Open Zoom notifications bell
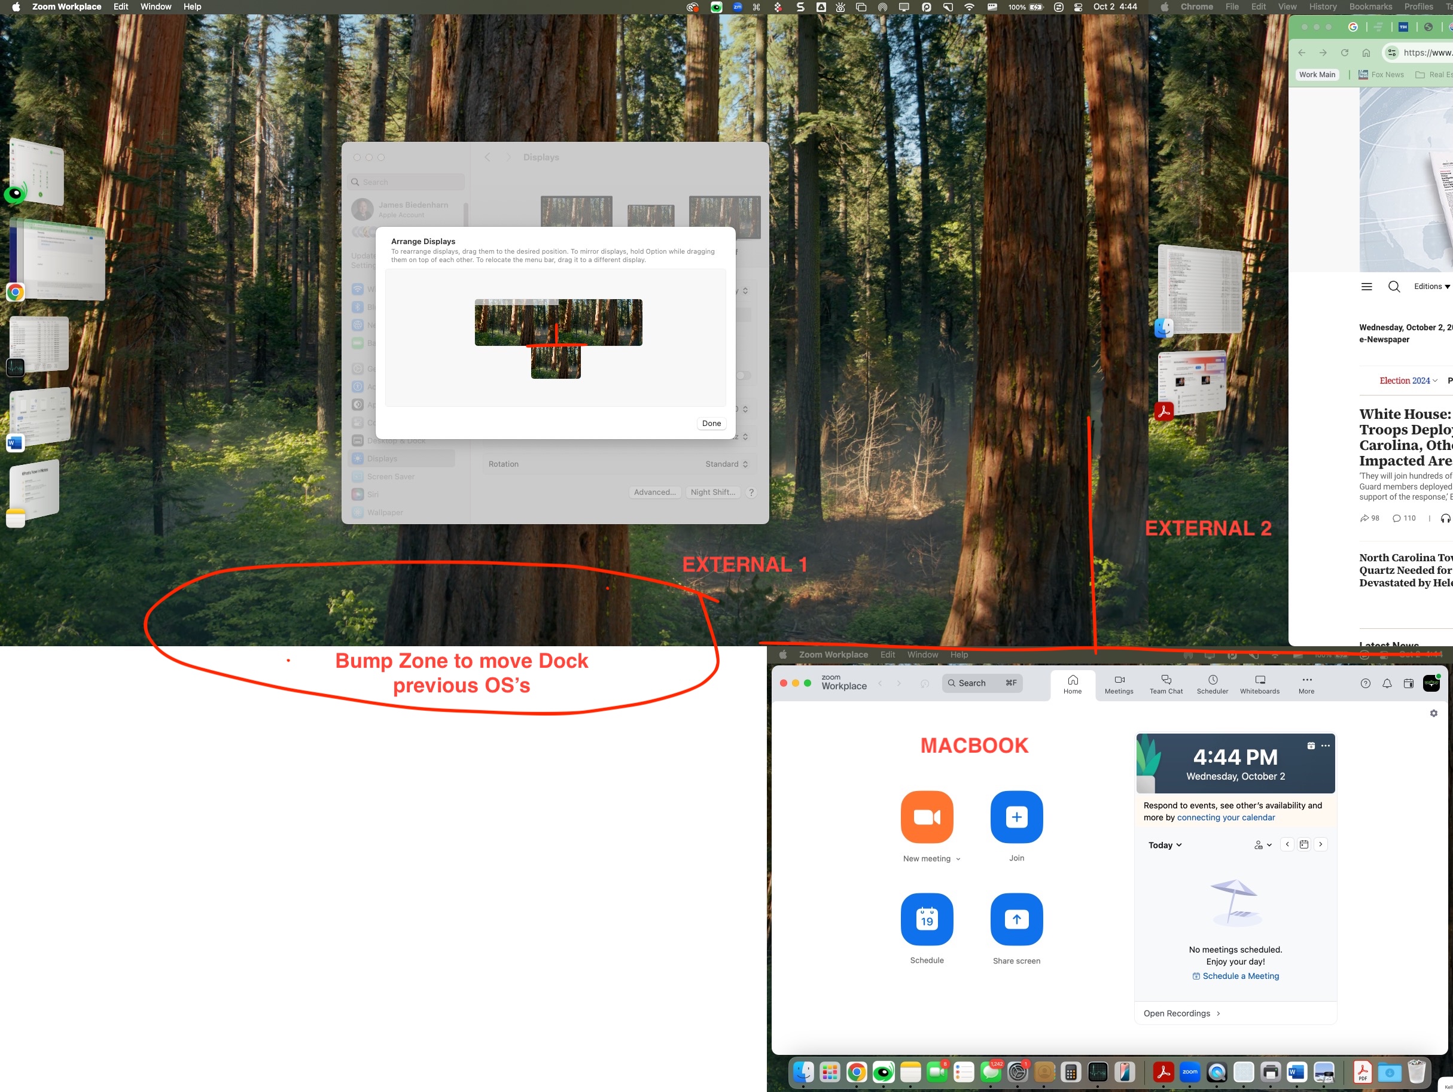 [1387, 683]
